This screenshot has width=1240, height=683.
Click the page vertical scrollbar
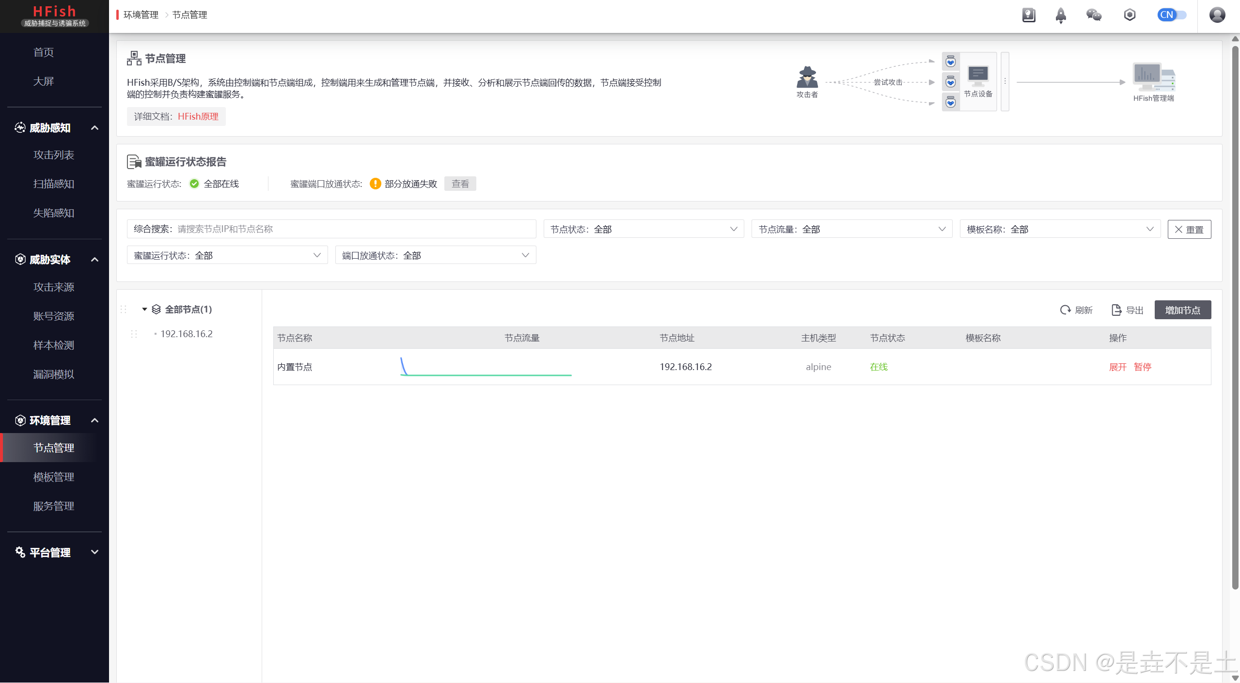[1235, 315]
